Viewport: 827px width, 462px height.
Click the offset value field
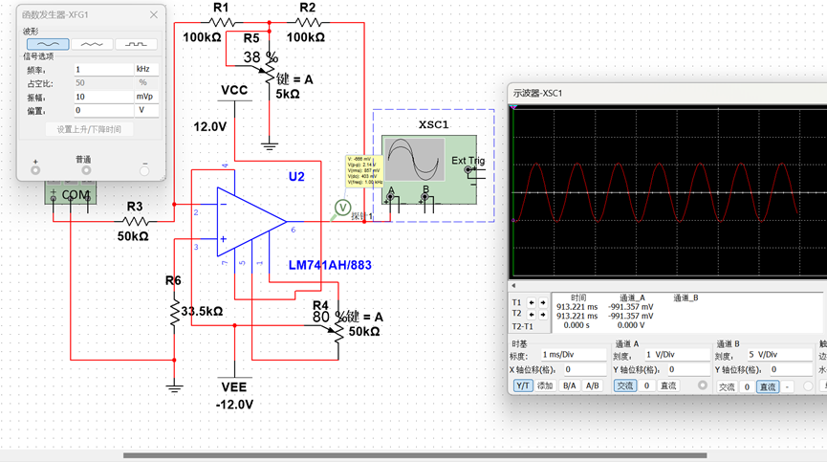click(104, 110)
